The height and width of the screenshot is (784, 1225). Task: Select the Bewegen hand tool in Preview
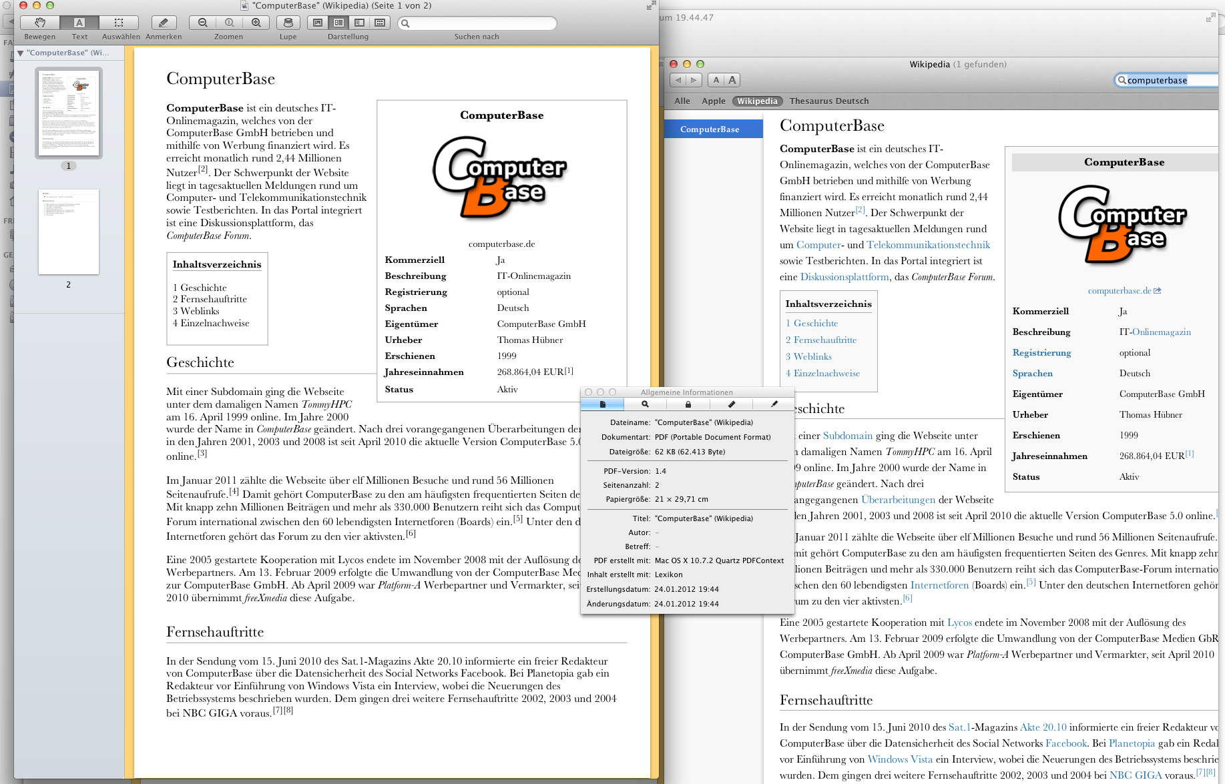pyautogui.click(x=40, y=23)
